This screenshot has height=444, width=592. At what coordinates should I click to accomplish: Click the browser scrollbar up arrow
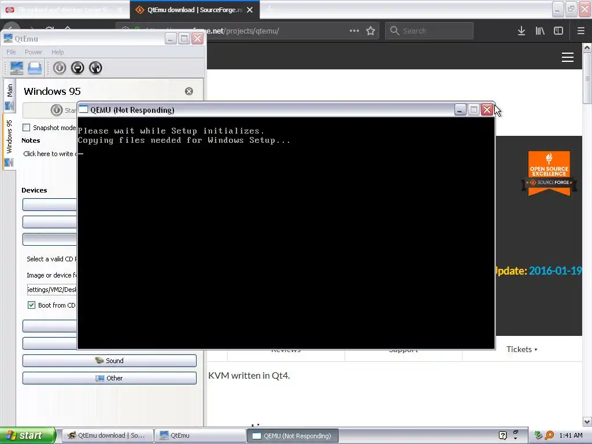pyautogui.click(x=587, y=47)
